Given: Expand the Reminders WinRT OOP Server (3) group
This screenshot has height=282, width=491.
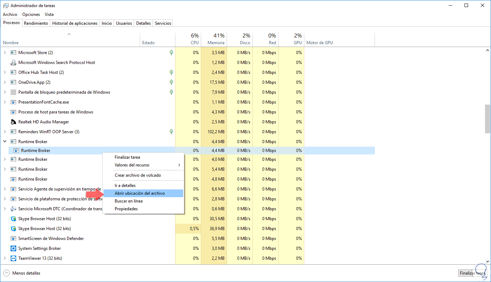Looking at the screenshot, I should pyautogui.click(x=5, y=132).
